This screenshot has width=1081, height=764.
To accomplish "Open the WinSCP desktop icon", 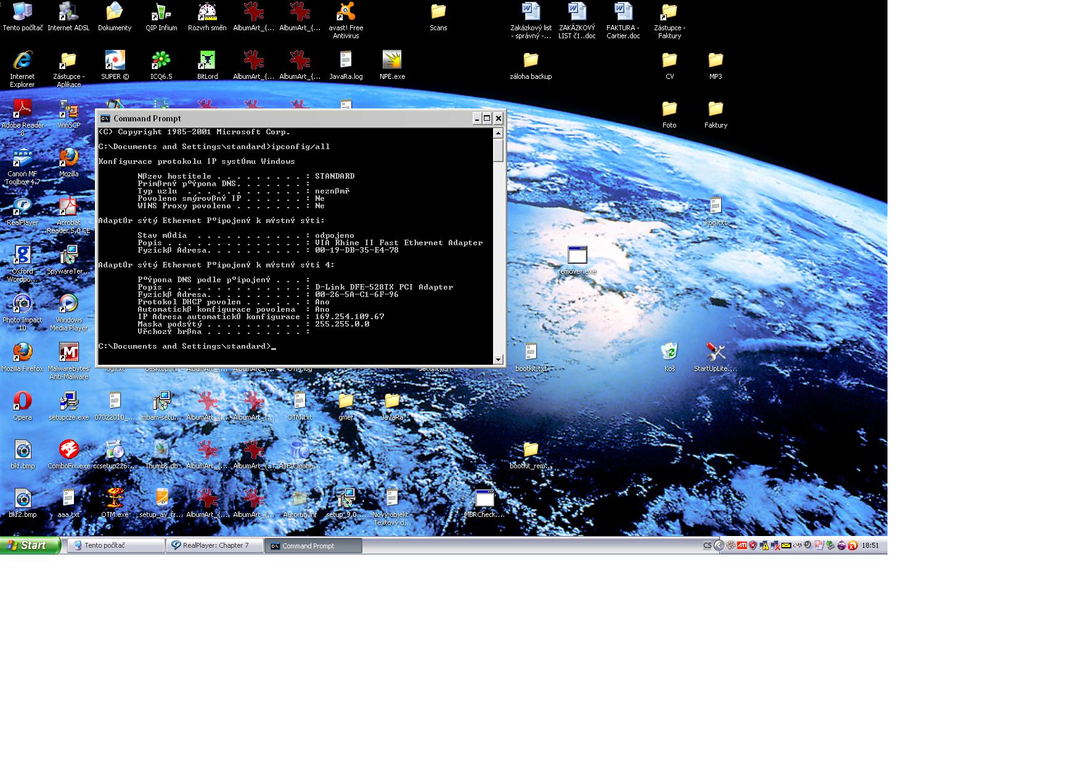I will [68, 110].
